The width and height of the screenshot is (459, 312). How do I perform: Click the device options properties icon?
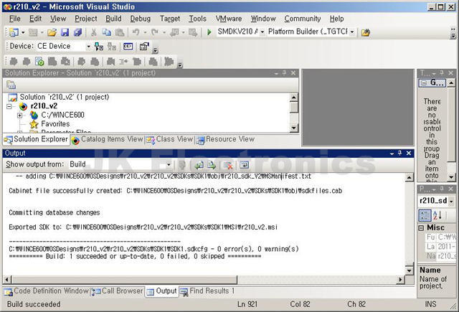[x=144, y=47]
